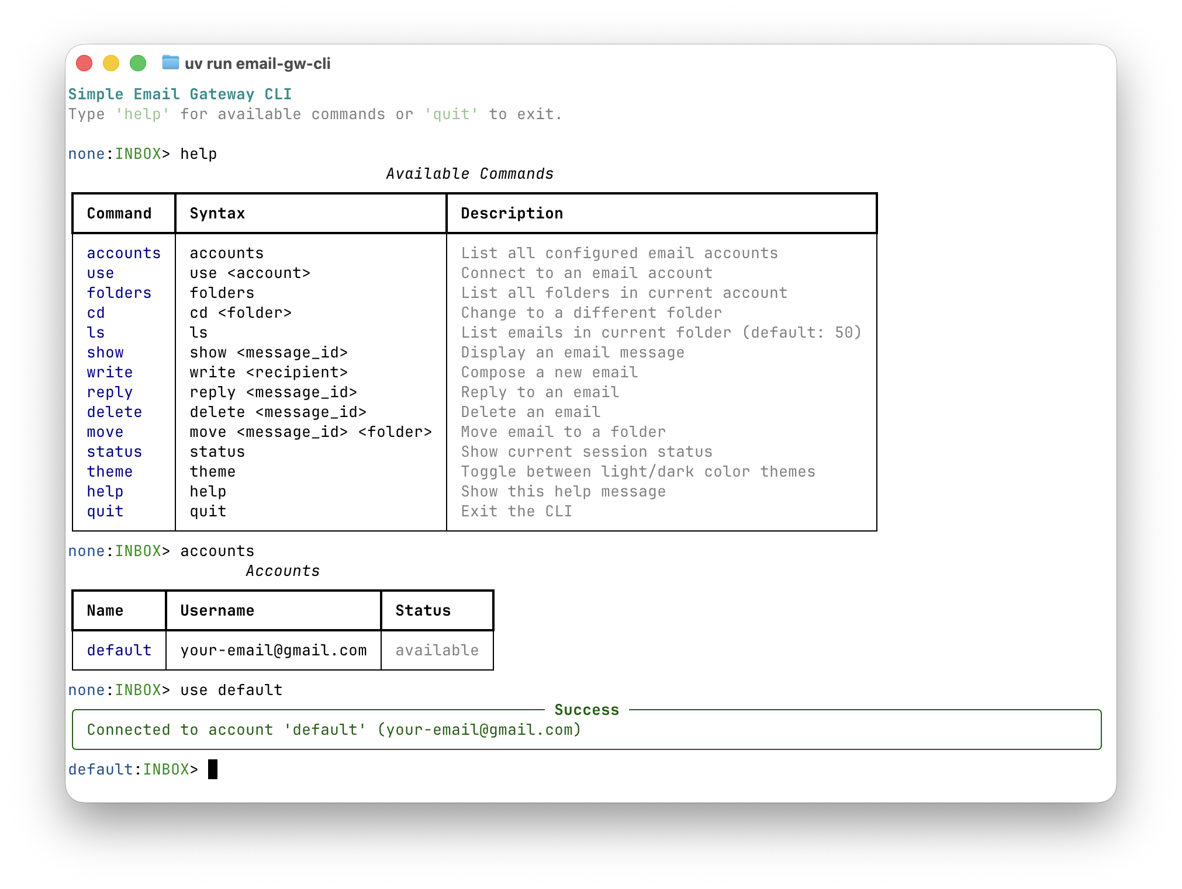Click 'status' in the Command column
This screenshot has height=889, width=1182.
tap(115, 452)
